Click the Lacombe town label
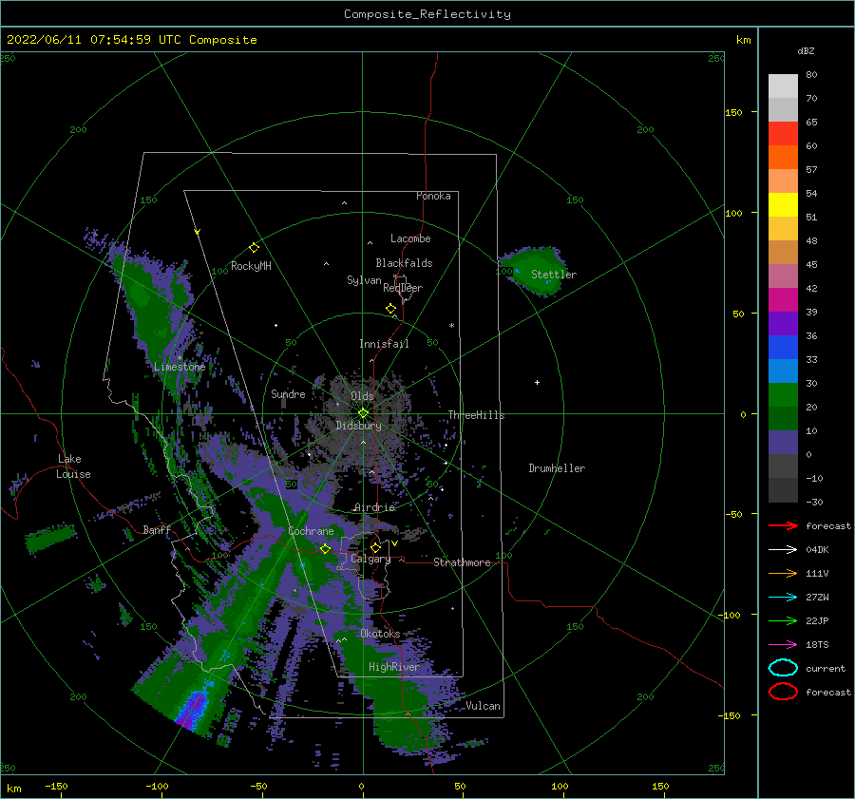Screen dimensions: 855x799 410,238
